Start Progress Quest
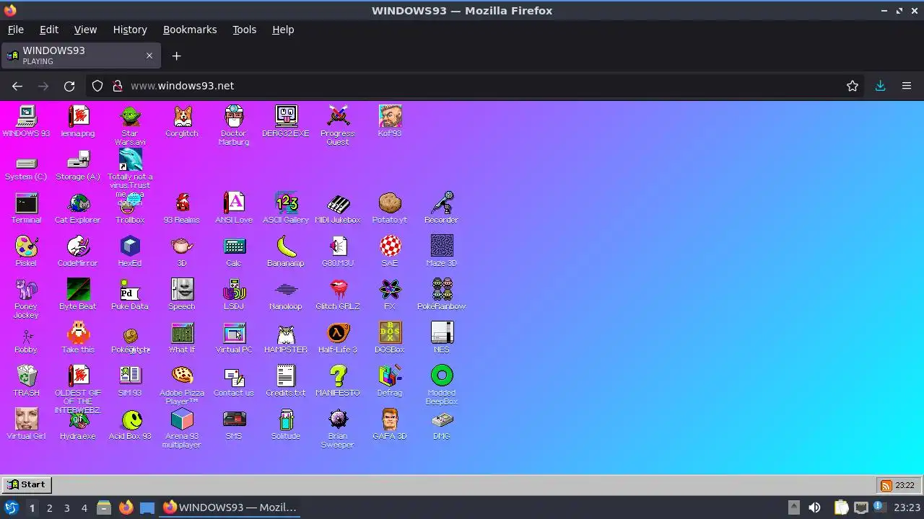 click(338, 125)
